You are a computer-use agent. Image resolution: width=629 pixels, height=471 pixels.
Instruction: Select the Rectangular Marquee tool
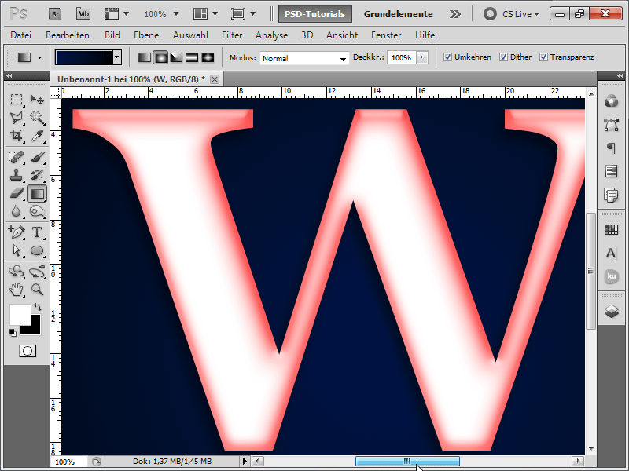[x=17, y=99]
